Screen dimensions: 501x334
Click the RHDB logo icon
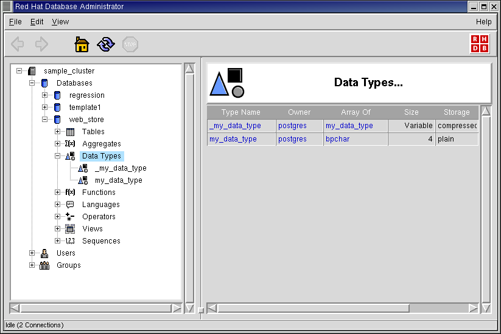[x=479, y=44]
